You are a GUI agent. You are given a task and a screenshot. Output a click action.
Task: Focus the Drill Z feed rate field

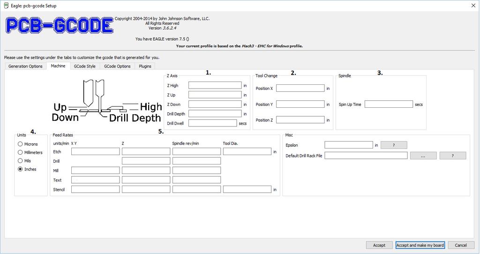(146, 161)
